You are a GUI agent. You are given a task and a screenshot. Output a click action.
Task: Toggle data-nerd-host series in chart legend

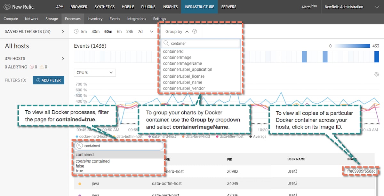point(162,137)
